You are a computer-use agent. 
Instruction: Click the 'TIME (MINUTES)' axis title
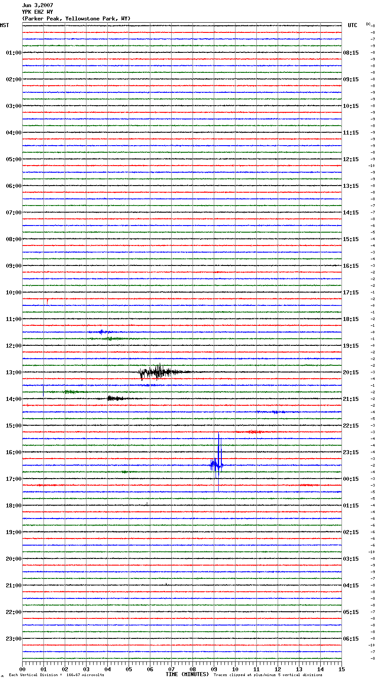(x=187, y=674)
